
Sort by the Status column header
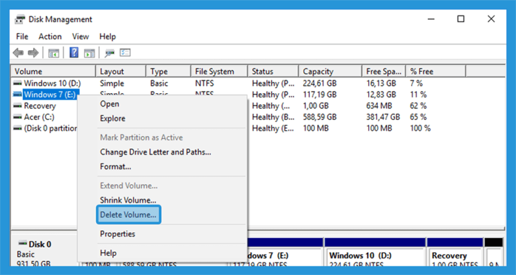click(273, 71)
